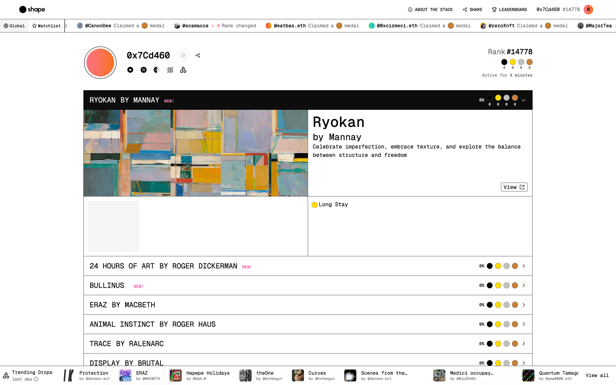Click the orange gradient profile avatar
Viewport: 616px width, 385px height.
tap(100, 63)
